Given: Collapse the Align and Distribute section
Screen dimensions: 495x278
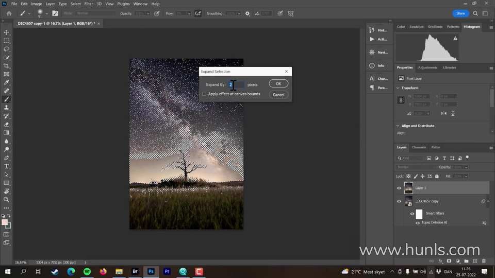Looking at the screenshot, I should pos(398,126).
